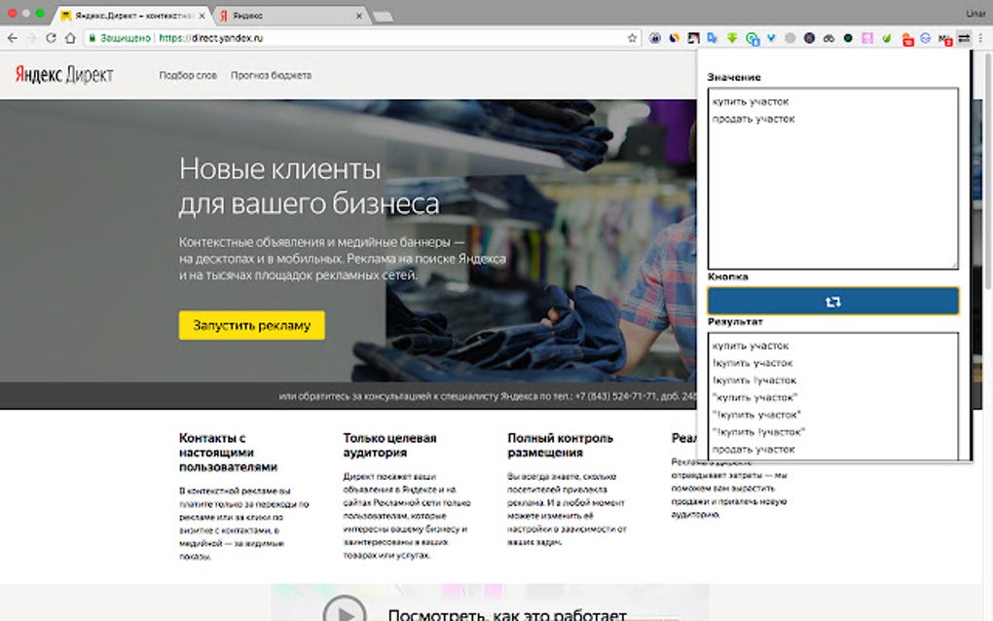Click the blue convert button under Кнопка
Screen dimensions: 993x621
pos(832,302)
